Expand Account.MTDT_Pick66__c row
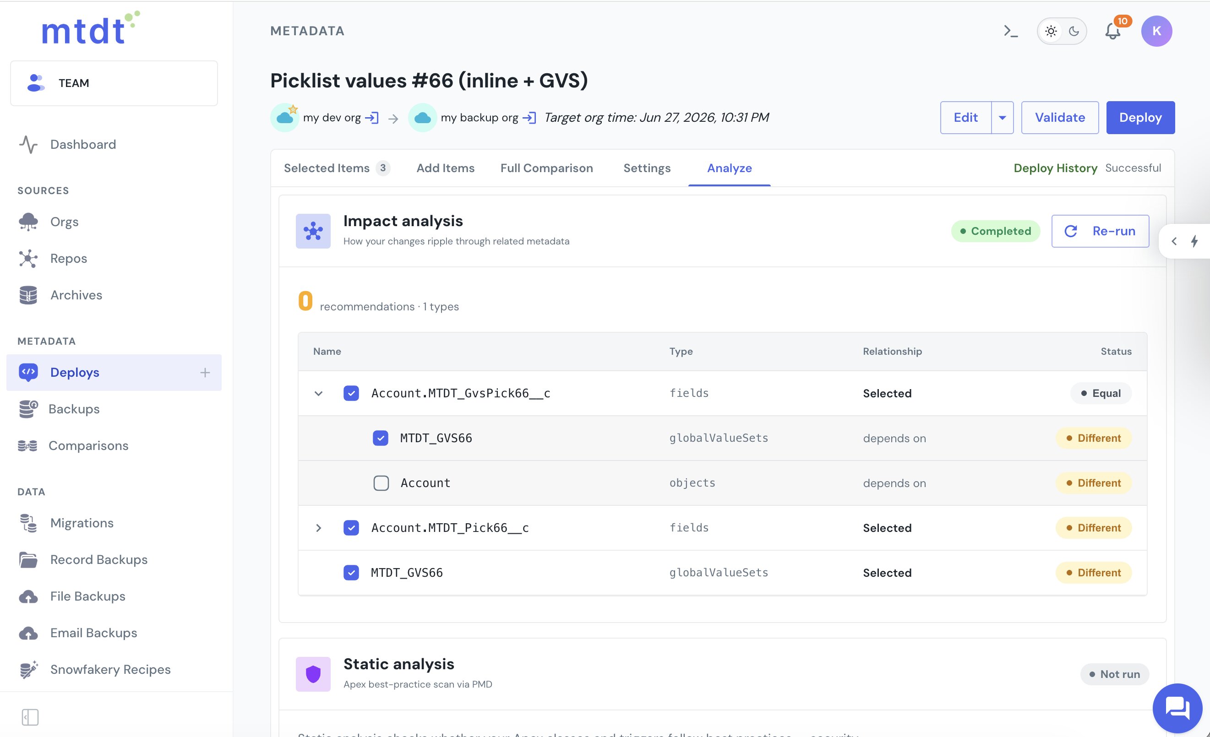The width and height of the screenshot is (1210, 737). coord(319,527)
